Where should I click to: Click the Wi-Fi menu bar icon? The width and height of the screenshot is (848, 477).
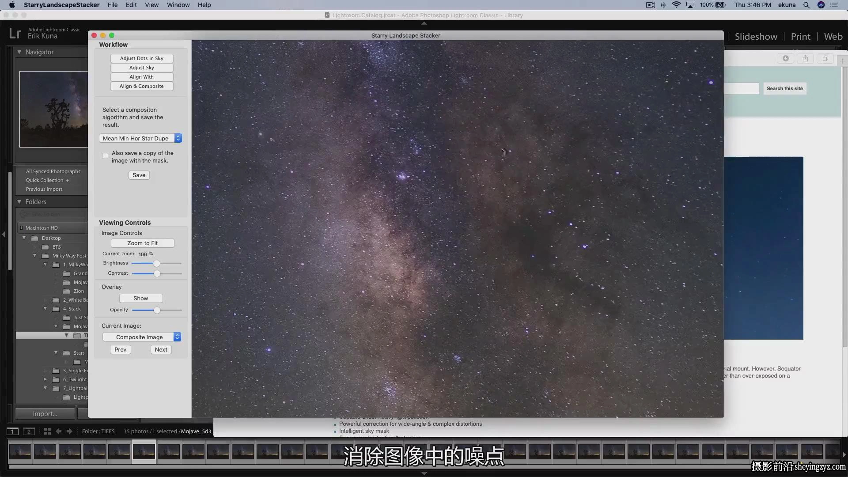676,5
